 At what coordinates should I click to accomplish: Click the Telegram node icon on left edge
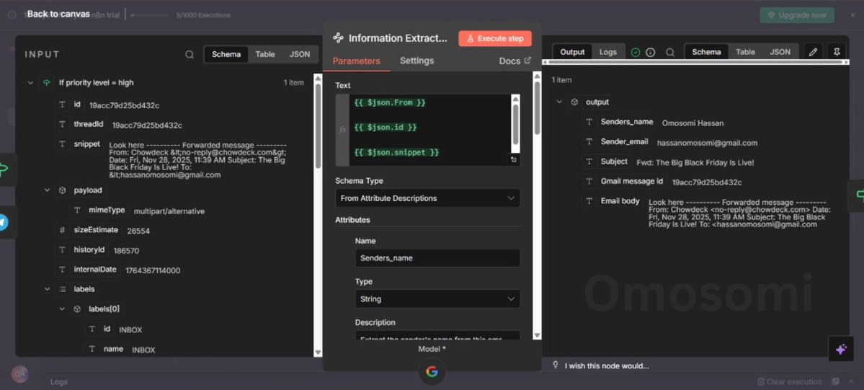click(4, 223)
